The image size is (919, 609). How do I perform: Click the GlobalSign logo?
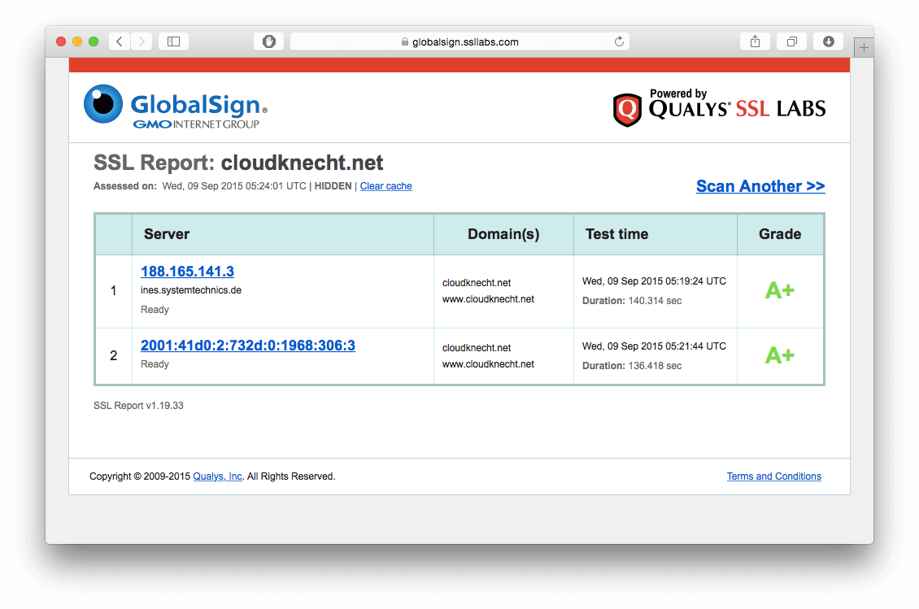click(x=176, y=107)
